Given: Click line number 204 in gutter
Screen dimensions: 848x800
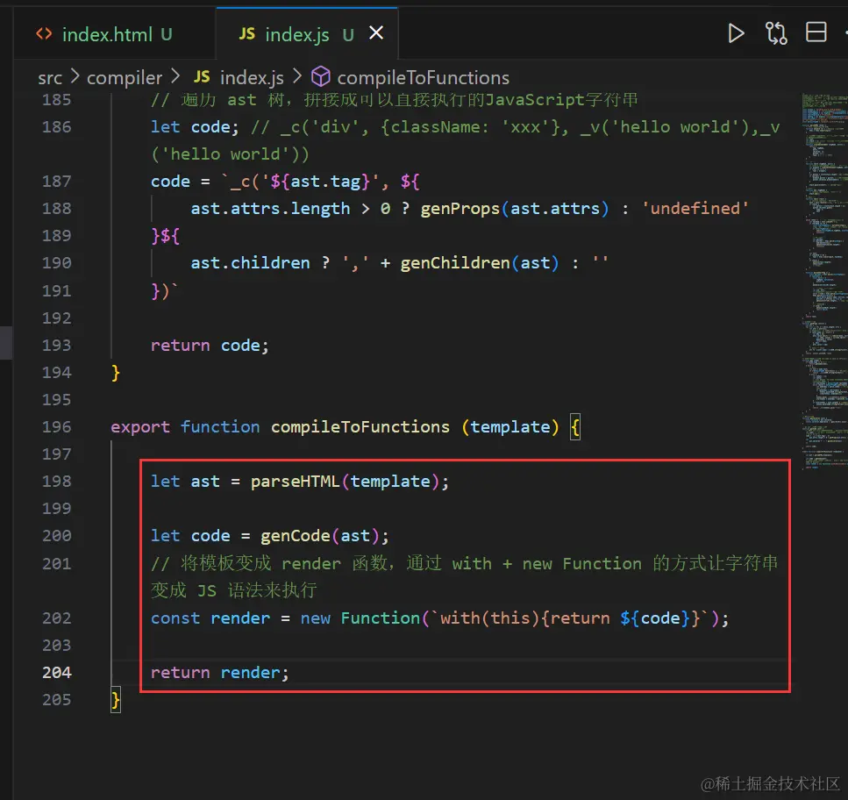Looking at the screenshot, I should coord(57,672).
